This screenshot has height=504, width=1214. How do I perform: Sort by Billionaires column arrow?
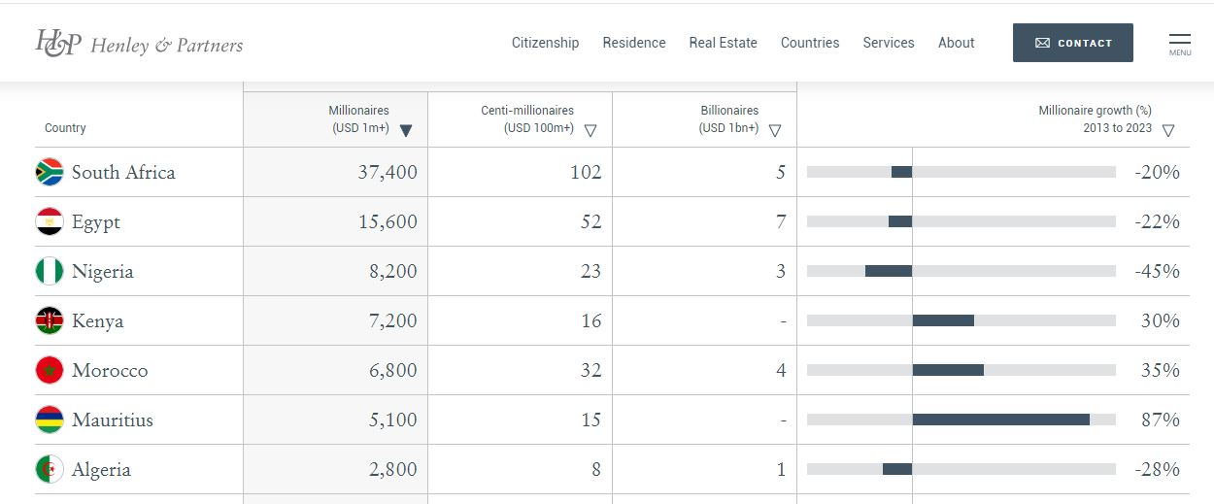pyautogui.click(x=775, y=130)
